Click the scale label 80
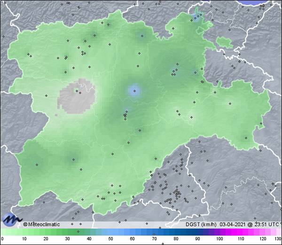 coord(176,239)
